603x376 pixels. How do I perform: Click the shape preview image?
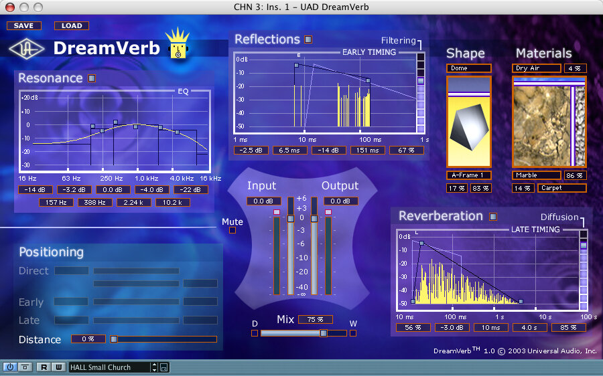(469, 122)
